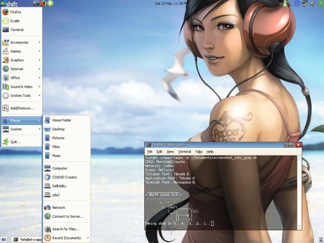Viewport: 324px width, 243px height.
Task: Click the green running-man quit icon in panel
Action: (x=320, y=4)
